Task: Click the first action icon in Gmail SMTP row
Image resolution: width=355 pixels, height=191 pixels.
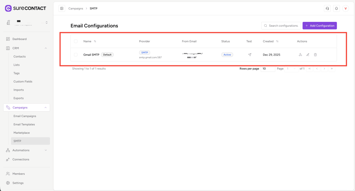Action: pos(300,55)
